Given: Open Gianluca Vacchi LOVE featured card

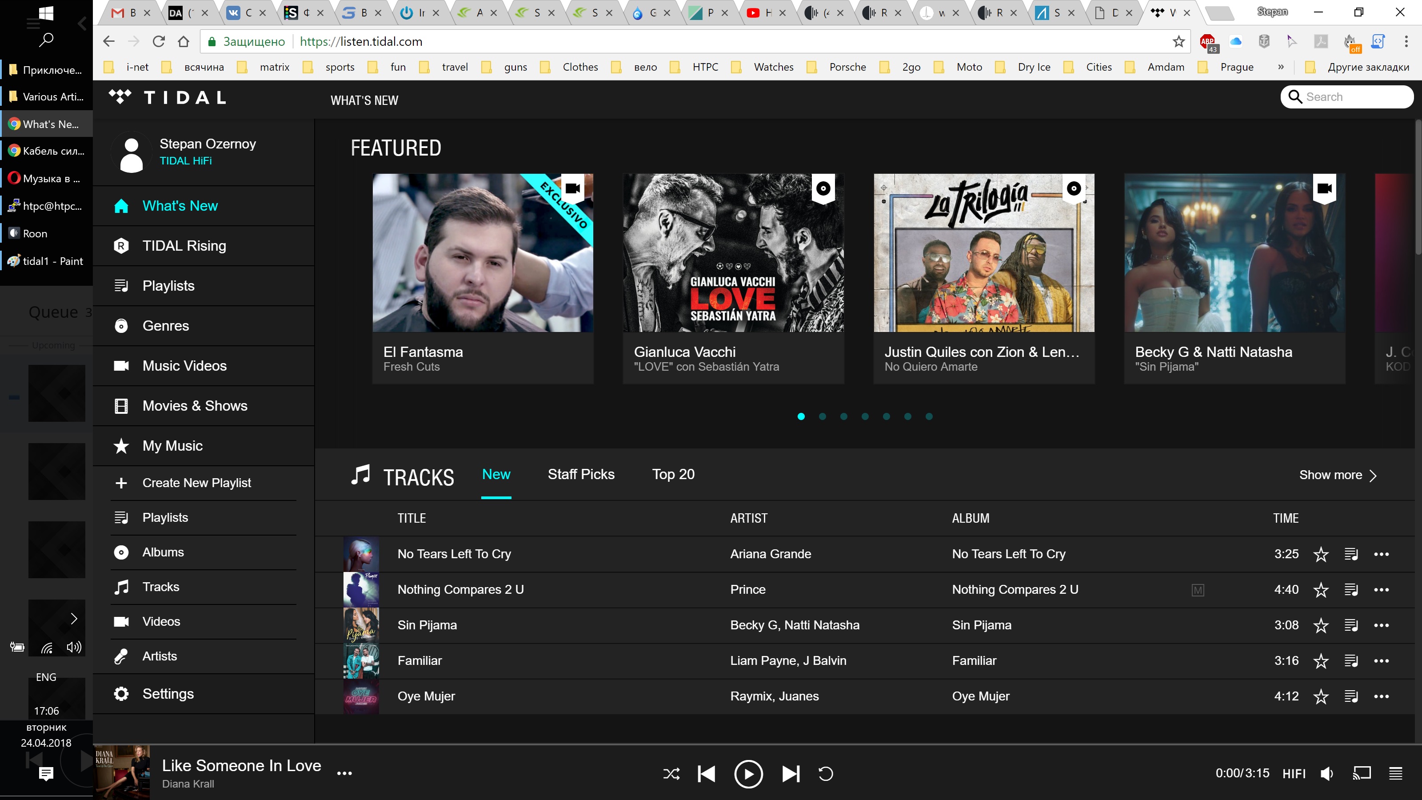Looking at the screenshot, I should (x=734, y=279).
